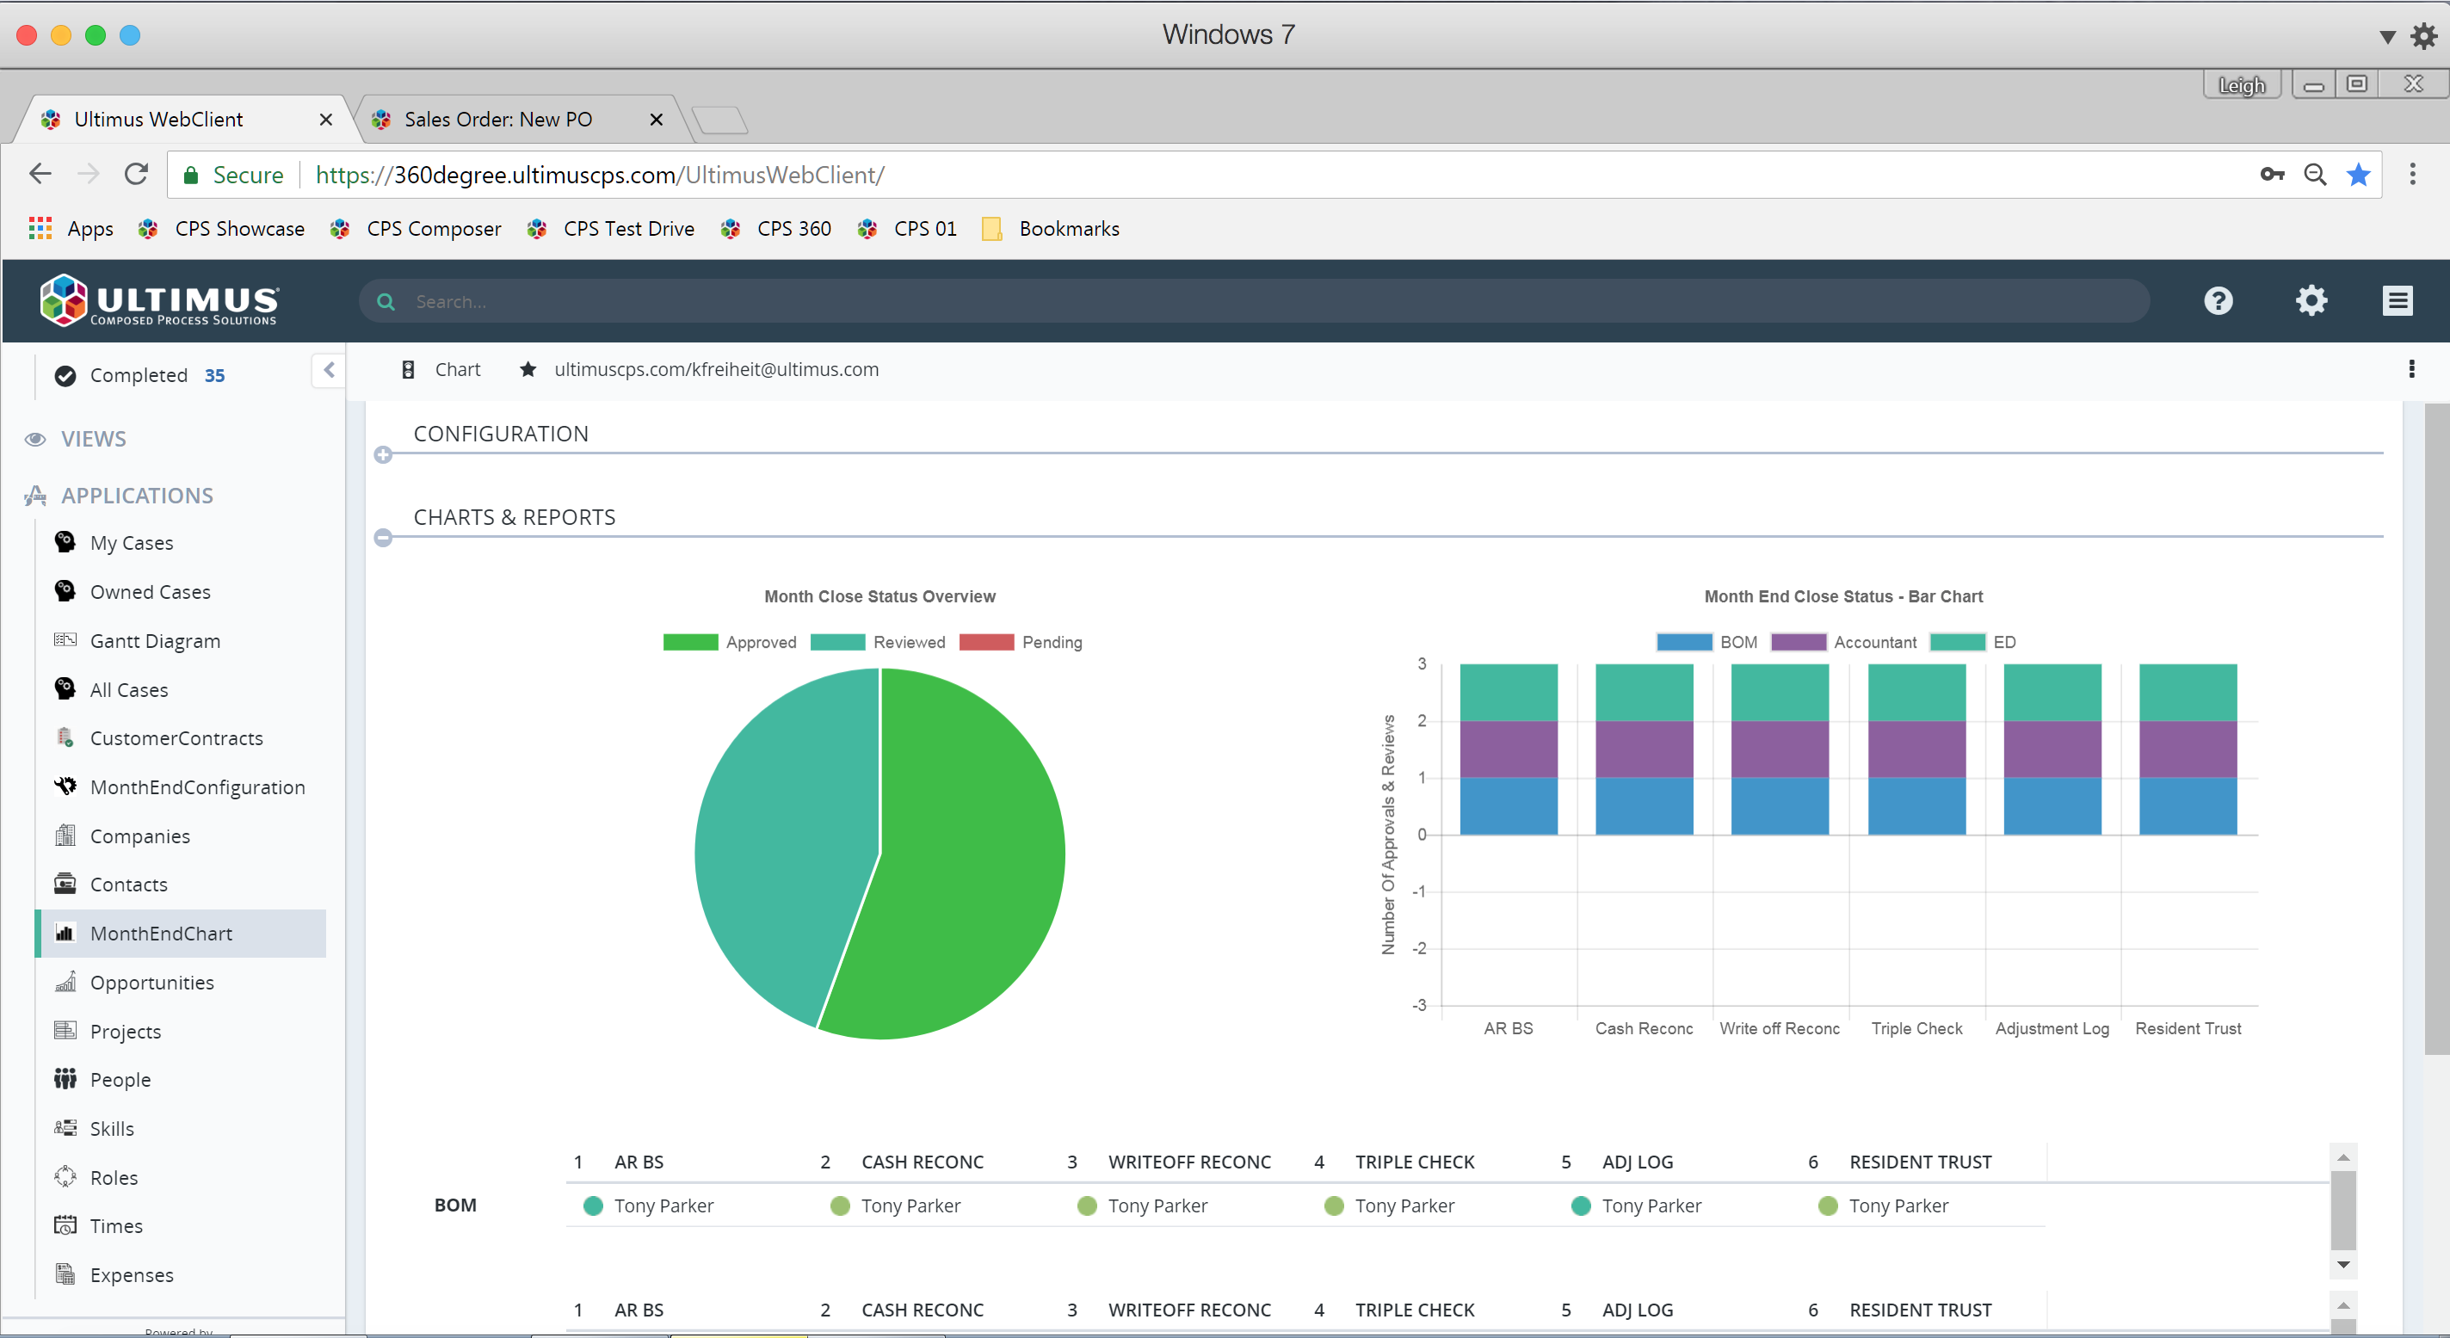Open the Expenses application
Image resolution: width=2450 pixels, height=1338 pixels.
(132, 1274)
